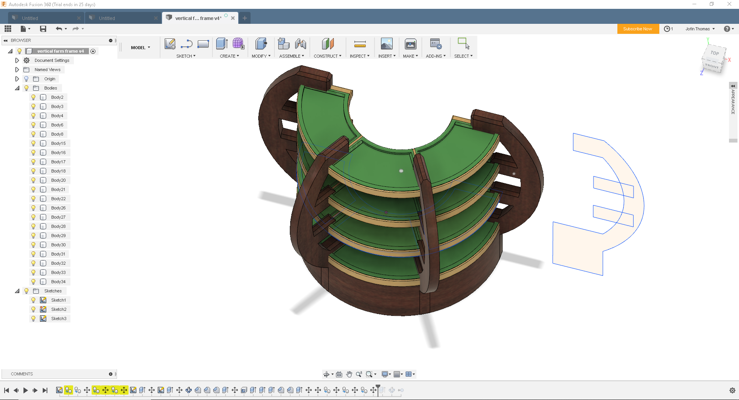Select the Press Pull modify icon

pyautogui.click(x=261, y=44)
